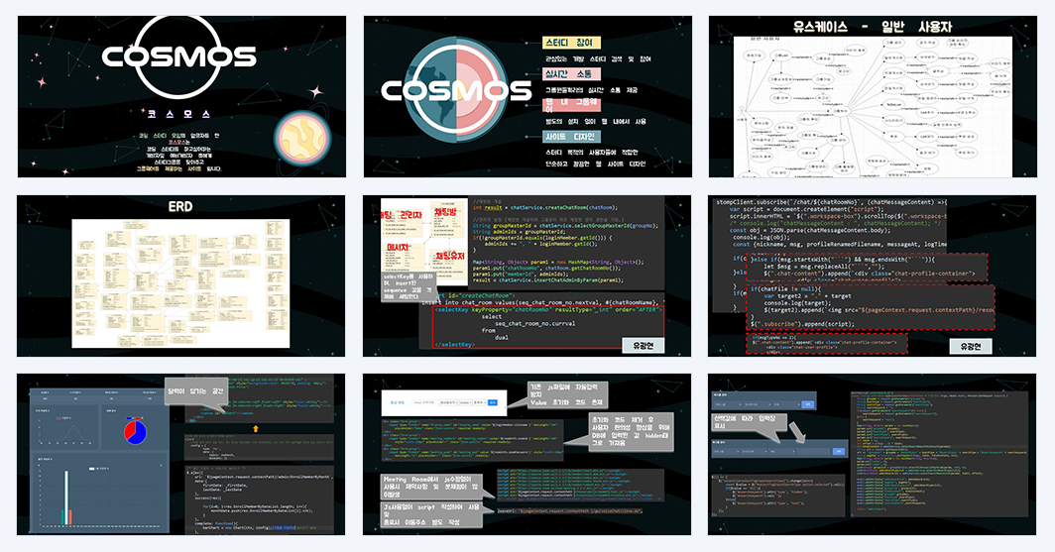The height and width of the screenshot is (552, 1055).
Task: Open the COSMOS feature overview slide
Action: tap(527, 97)
